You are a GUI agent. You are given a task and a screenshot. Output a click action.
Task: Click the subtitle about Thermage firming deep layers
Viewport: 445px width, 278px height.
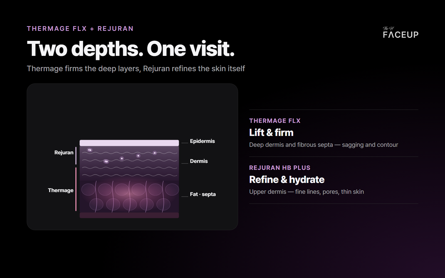(136, 69)
